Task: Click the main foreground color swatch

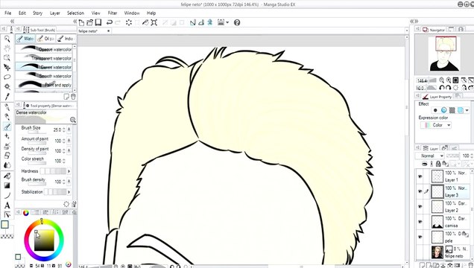Action: click(x=4, y=225)
